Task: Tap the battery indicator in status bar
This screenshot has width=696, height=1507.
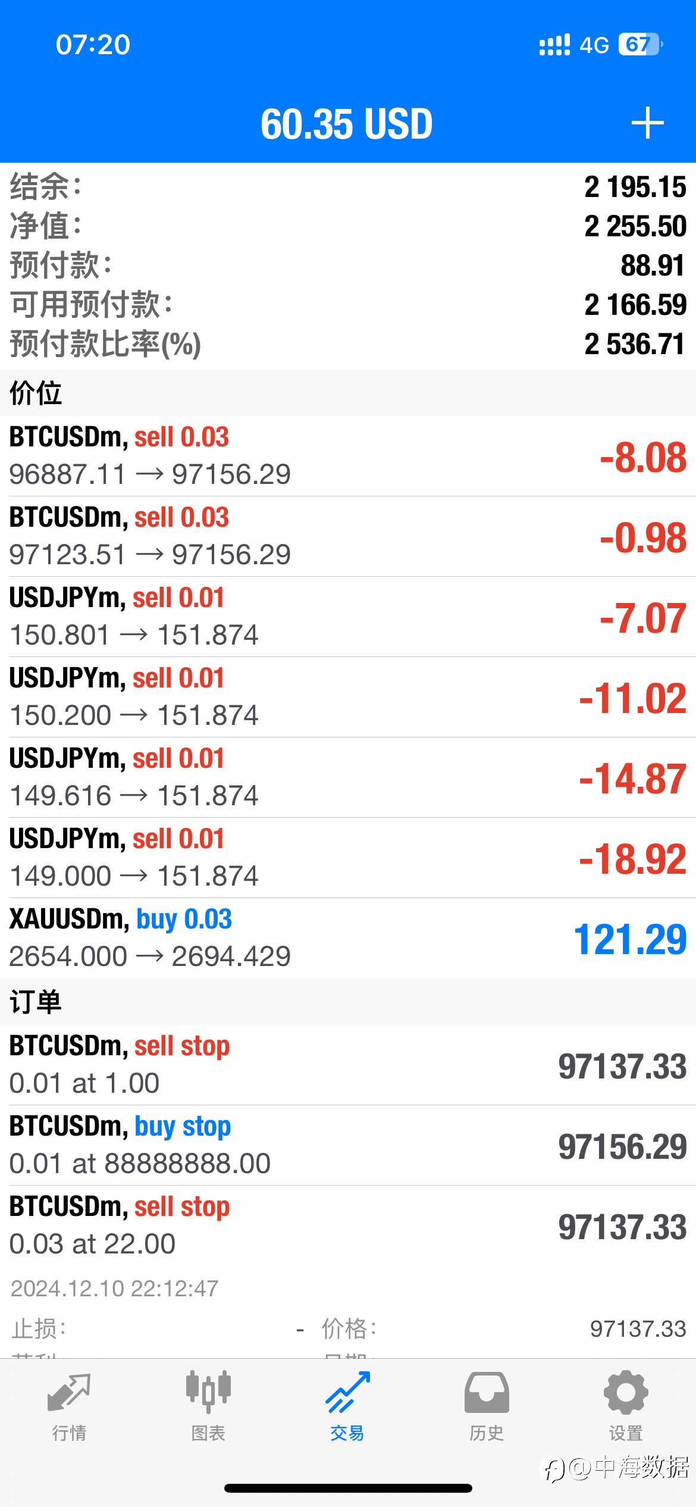Action: (641, 45)
